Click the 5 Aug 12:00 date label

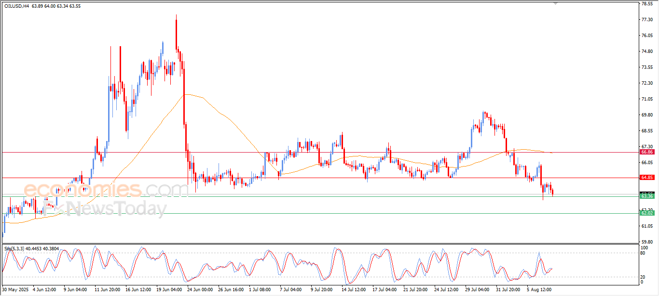(x=539, y=290)
